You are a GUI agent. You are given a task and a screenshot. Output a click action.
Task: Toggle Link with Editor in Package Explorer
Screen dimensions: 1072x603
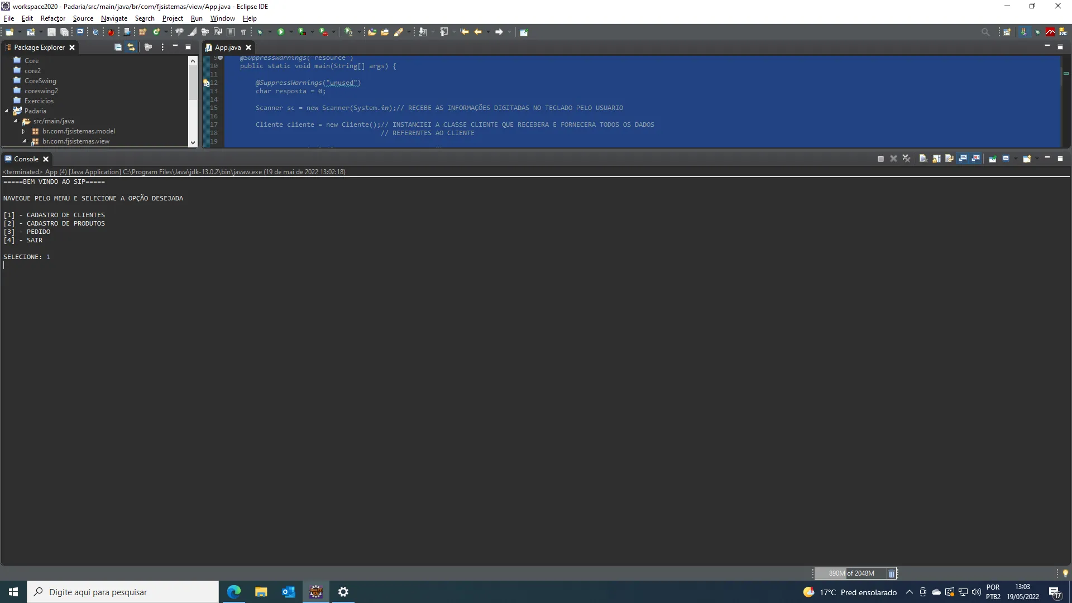tap(131, 47)
